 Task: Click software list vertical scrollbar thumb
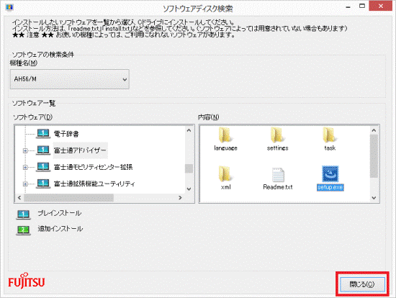coord(189,168)
